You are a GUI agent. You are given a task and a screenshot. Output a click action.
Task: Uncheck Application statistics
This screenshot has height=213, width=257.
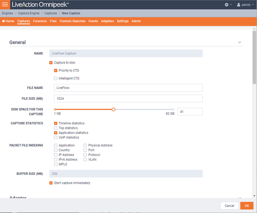point(56,133)
